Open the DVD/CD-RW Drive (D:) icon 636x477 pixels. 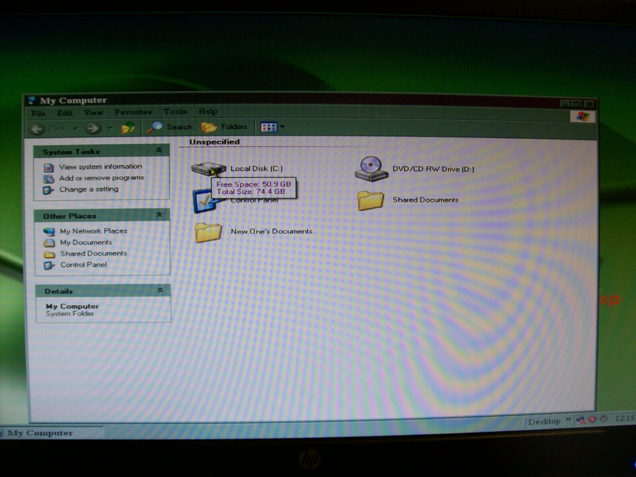(x=371, y=169)
